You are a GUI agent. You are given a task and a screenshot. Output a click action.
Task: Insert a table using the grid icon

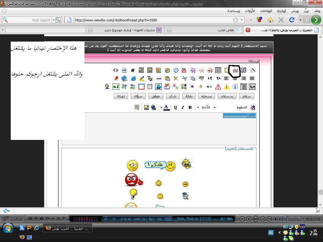coord(218,70)
